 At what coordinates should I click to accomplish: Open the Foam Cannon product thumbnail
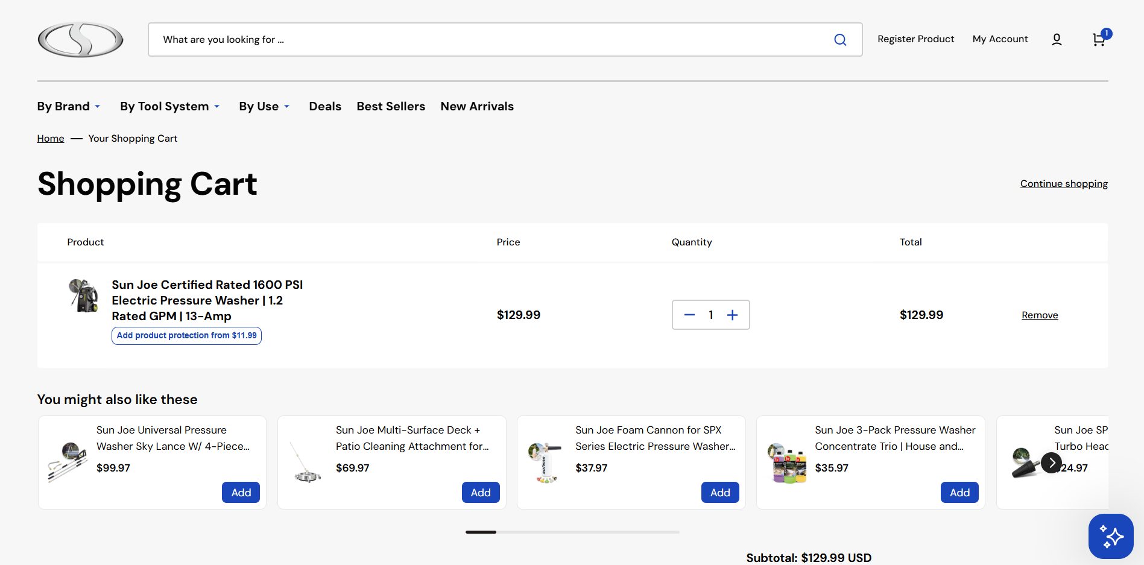click(x=546, y=462)
